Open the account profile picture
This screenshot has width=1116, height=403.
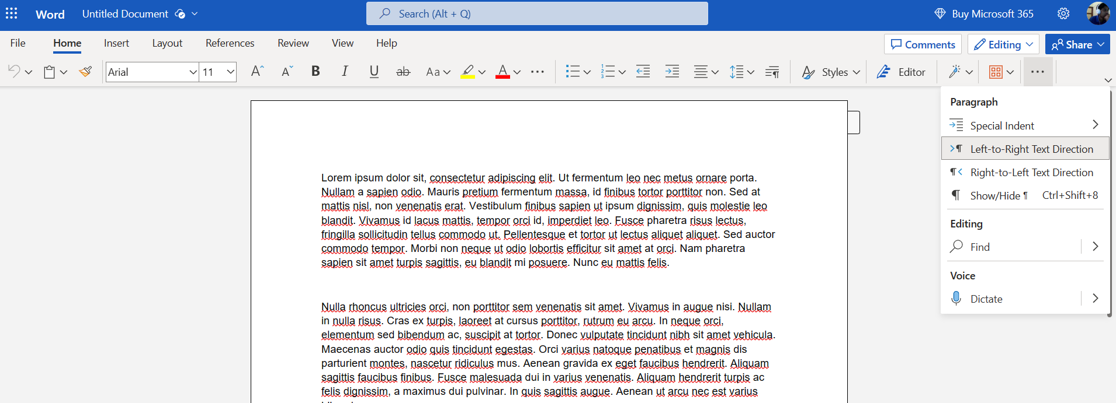(1098, 13)
